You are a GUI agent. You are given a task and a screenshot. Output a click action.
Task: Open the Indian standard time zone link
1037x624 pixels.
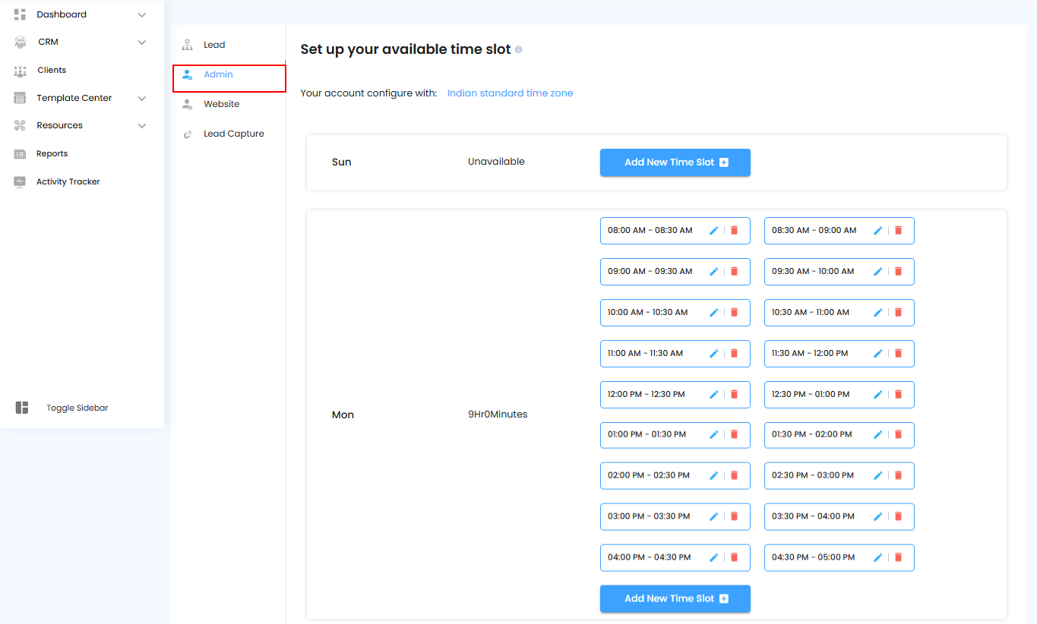(x=510, y=93)
